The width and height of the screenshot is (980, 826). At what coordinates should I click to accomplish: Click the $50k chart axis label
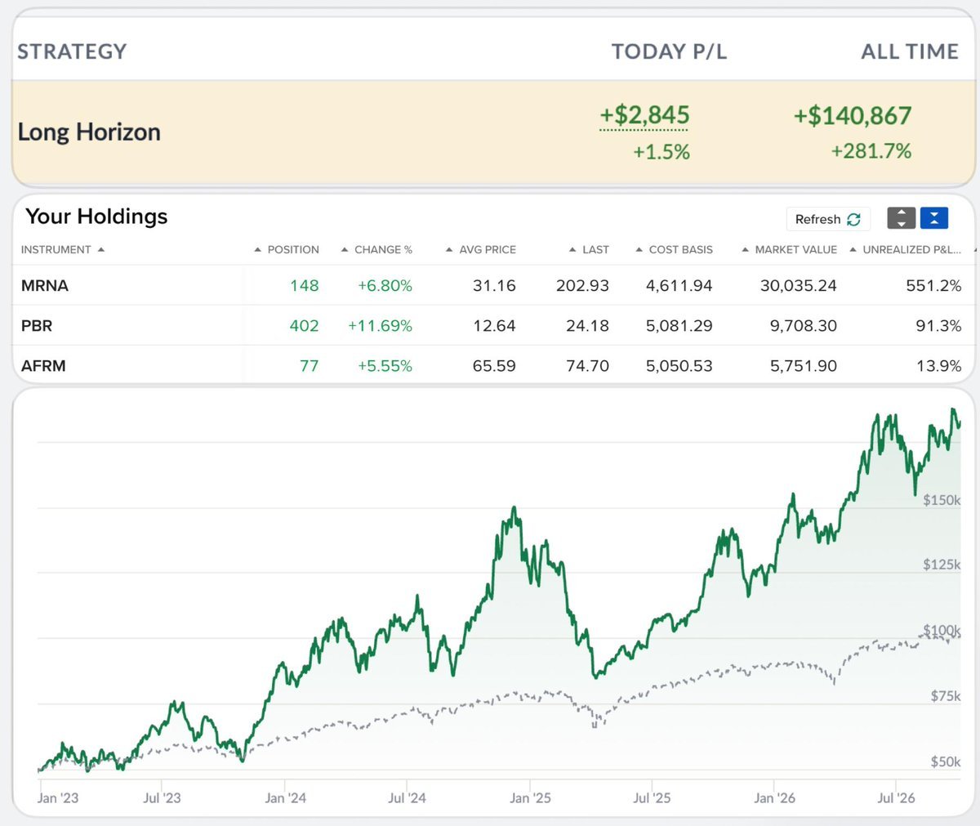[946, 761]
